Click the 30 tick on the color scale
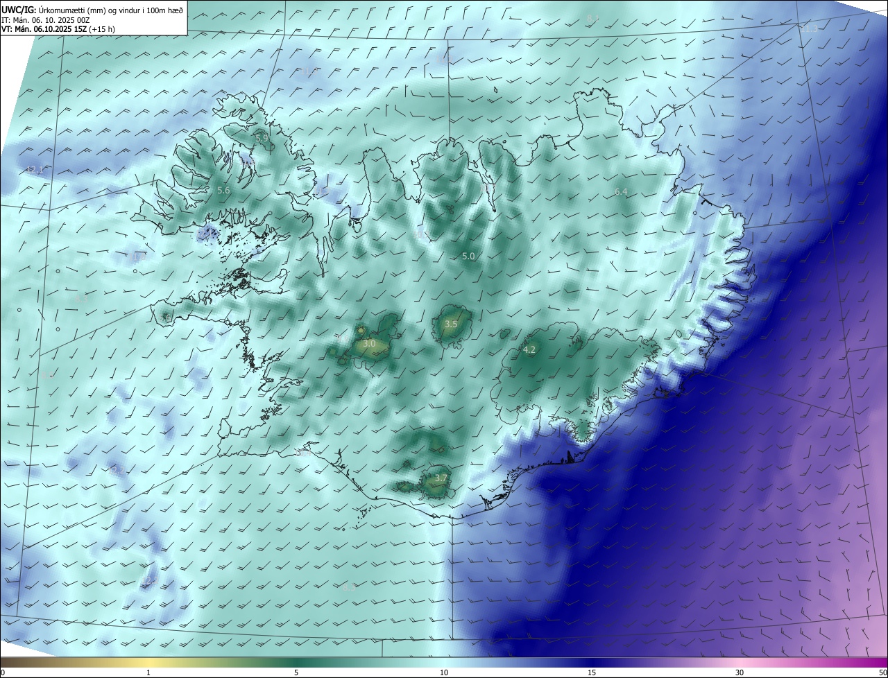 pyautogui.click(x=740, y=672)
